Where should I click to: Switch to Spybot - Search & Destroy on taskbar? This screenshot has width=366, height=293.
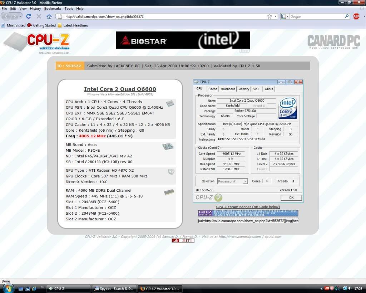114,289
